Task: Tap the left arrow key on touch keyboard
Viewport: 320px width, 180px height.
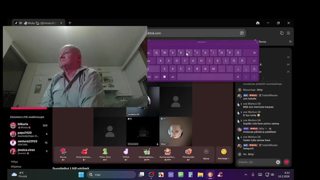Action: click(x=246, y=77)
